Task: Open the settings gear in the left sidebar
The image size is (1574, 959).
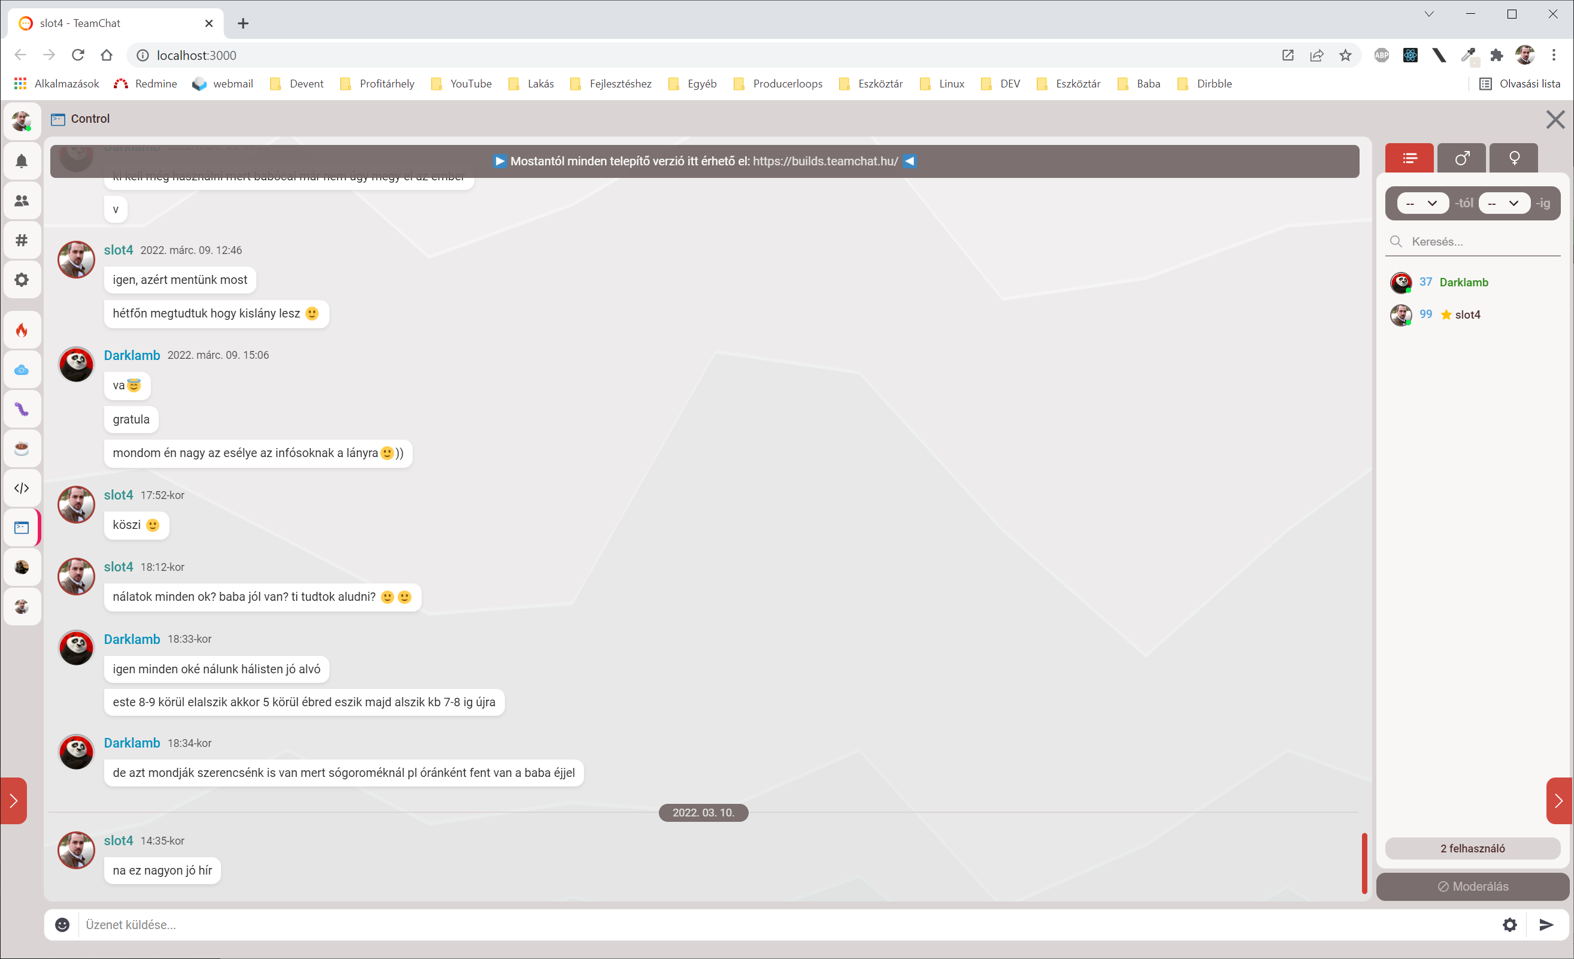Action: coord(22,279)
